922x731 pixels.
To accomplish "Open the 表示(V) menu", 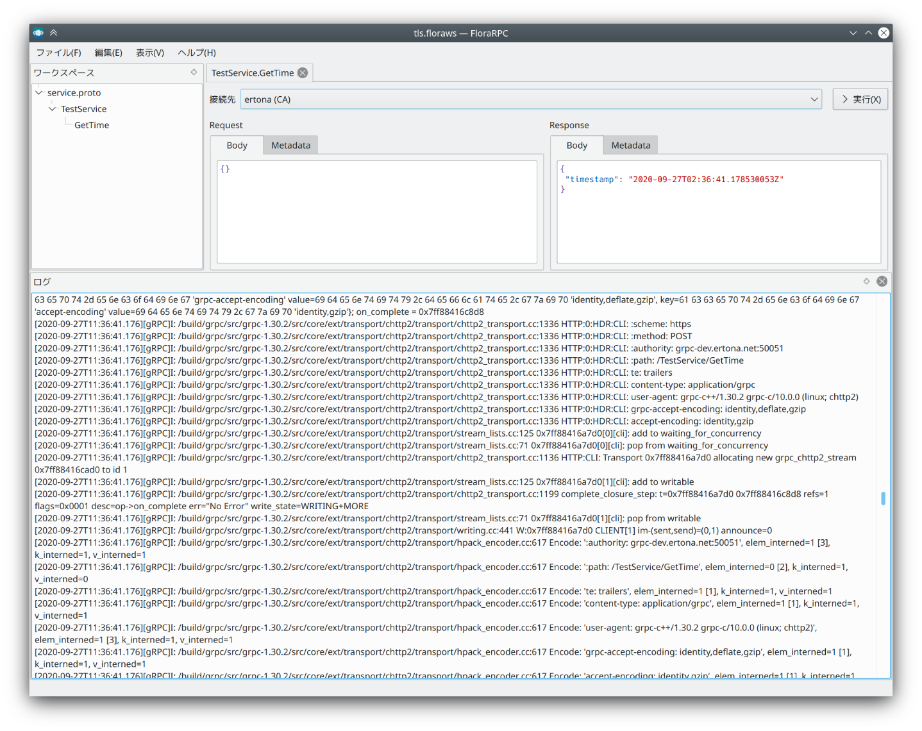I will (x=149, y=53).
